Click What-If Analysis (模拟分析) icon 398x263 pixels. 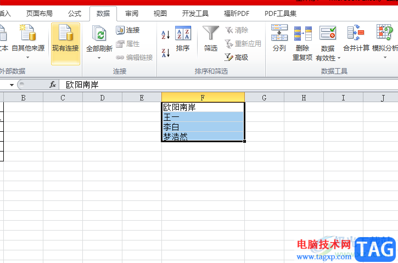click(385, 32)
